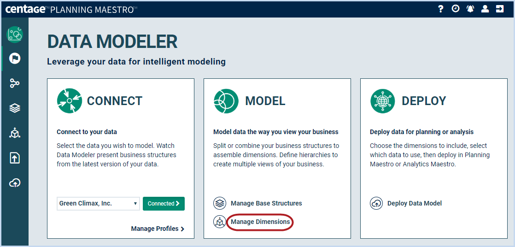Viewport: 515px width, 247px height.
Task: Click 'Deploy data for planning or analysis' text
Action: [x=422, y=132]
